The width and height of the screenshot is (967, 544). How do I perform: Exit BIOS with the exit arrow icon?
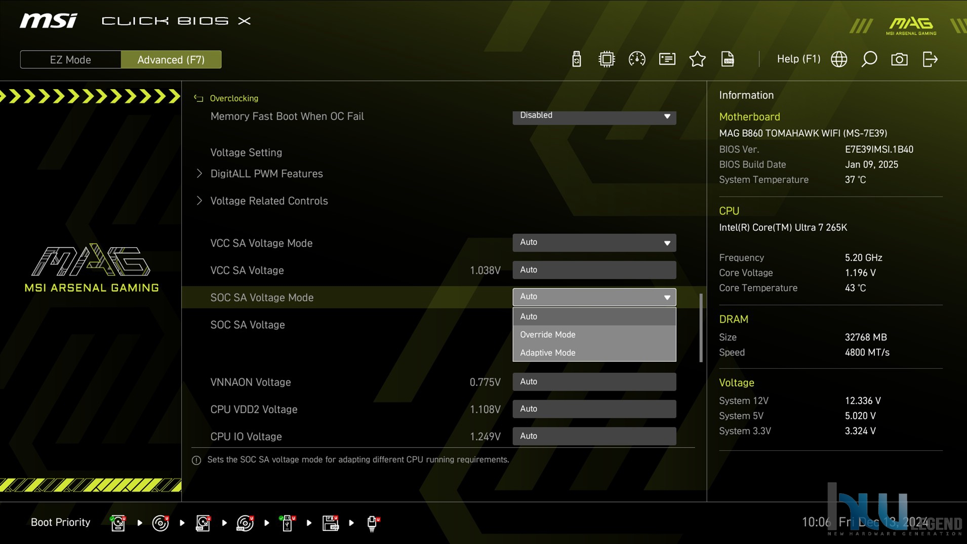[930, 59]
